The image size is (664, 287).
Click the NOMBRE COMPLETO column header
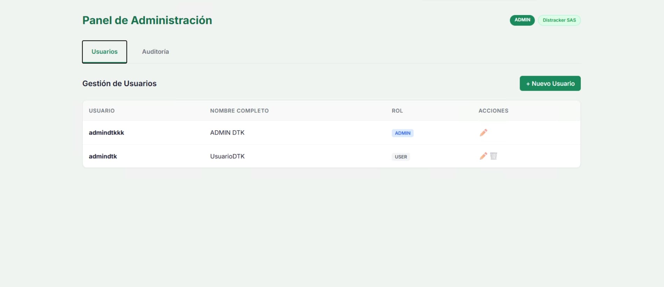[x=239, y=111]
